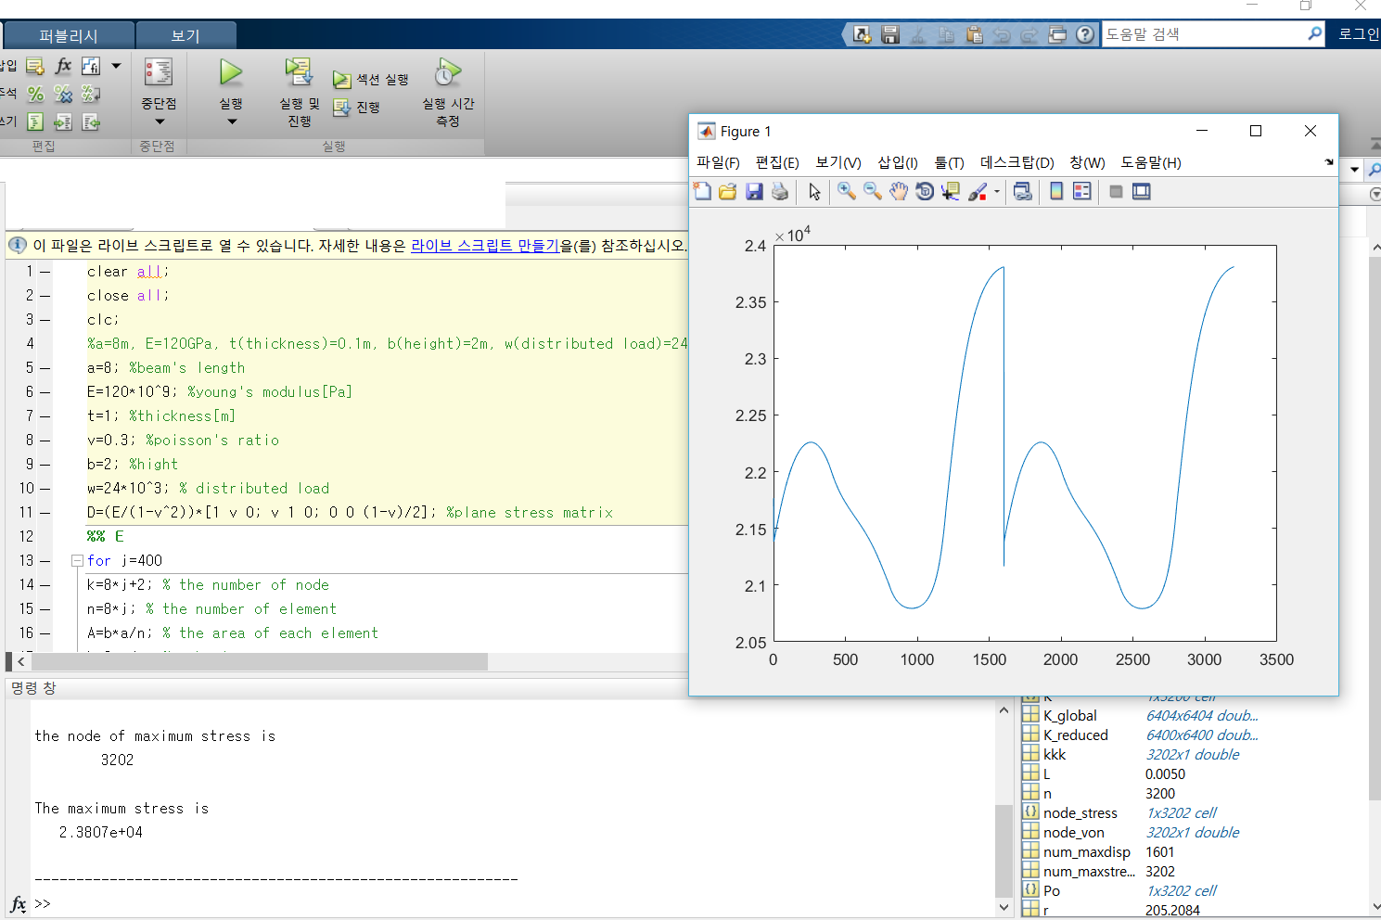Click new shortcut icon in quick access toolbar

[863, 35]
